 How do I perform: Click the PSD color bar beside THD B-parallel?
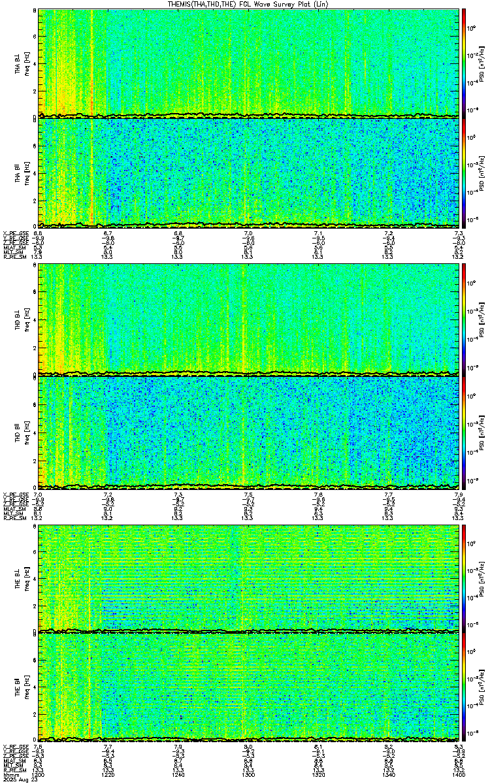[x=464, y=431]
